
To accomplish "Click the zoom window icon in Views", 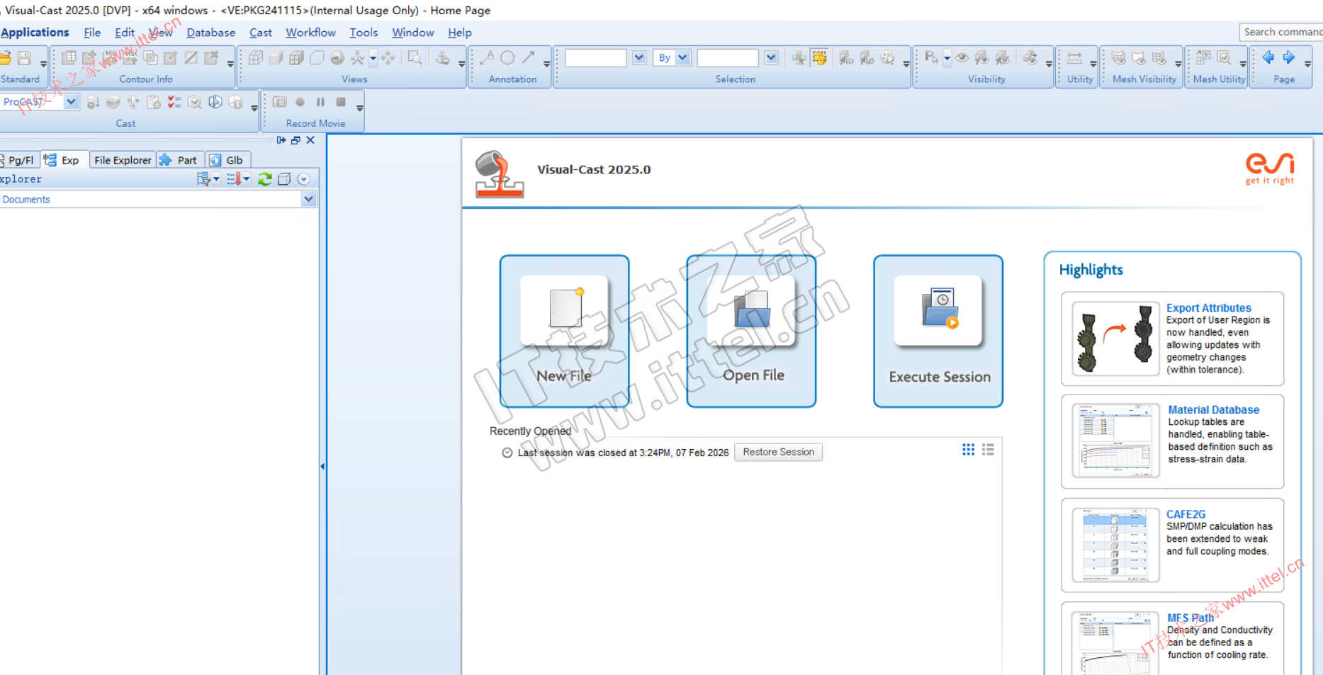I will point(415,58).
